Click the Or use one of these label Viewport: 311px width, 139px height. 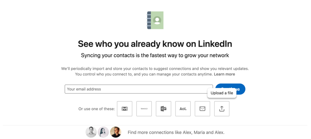point(97,109)
